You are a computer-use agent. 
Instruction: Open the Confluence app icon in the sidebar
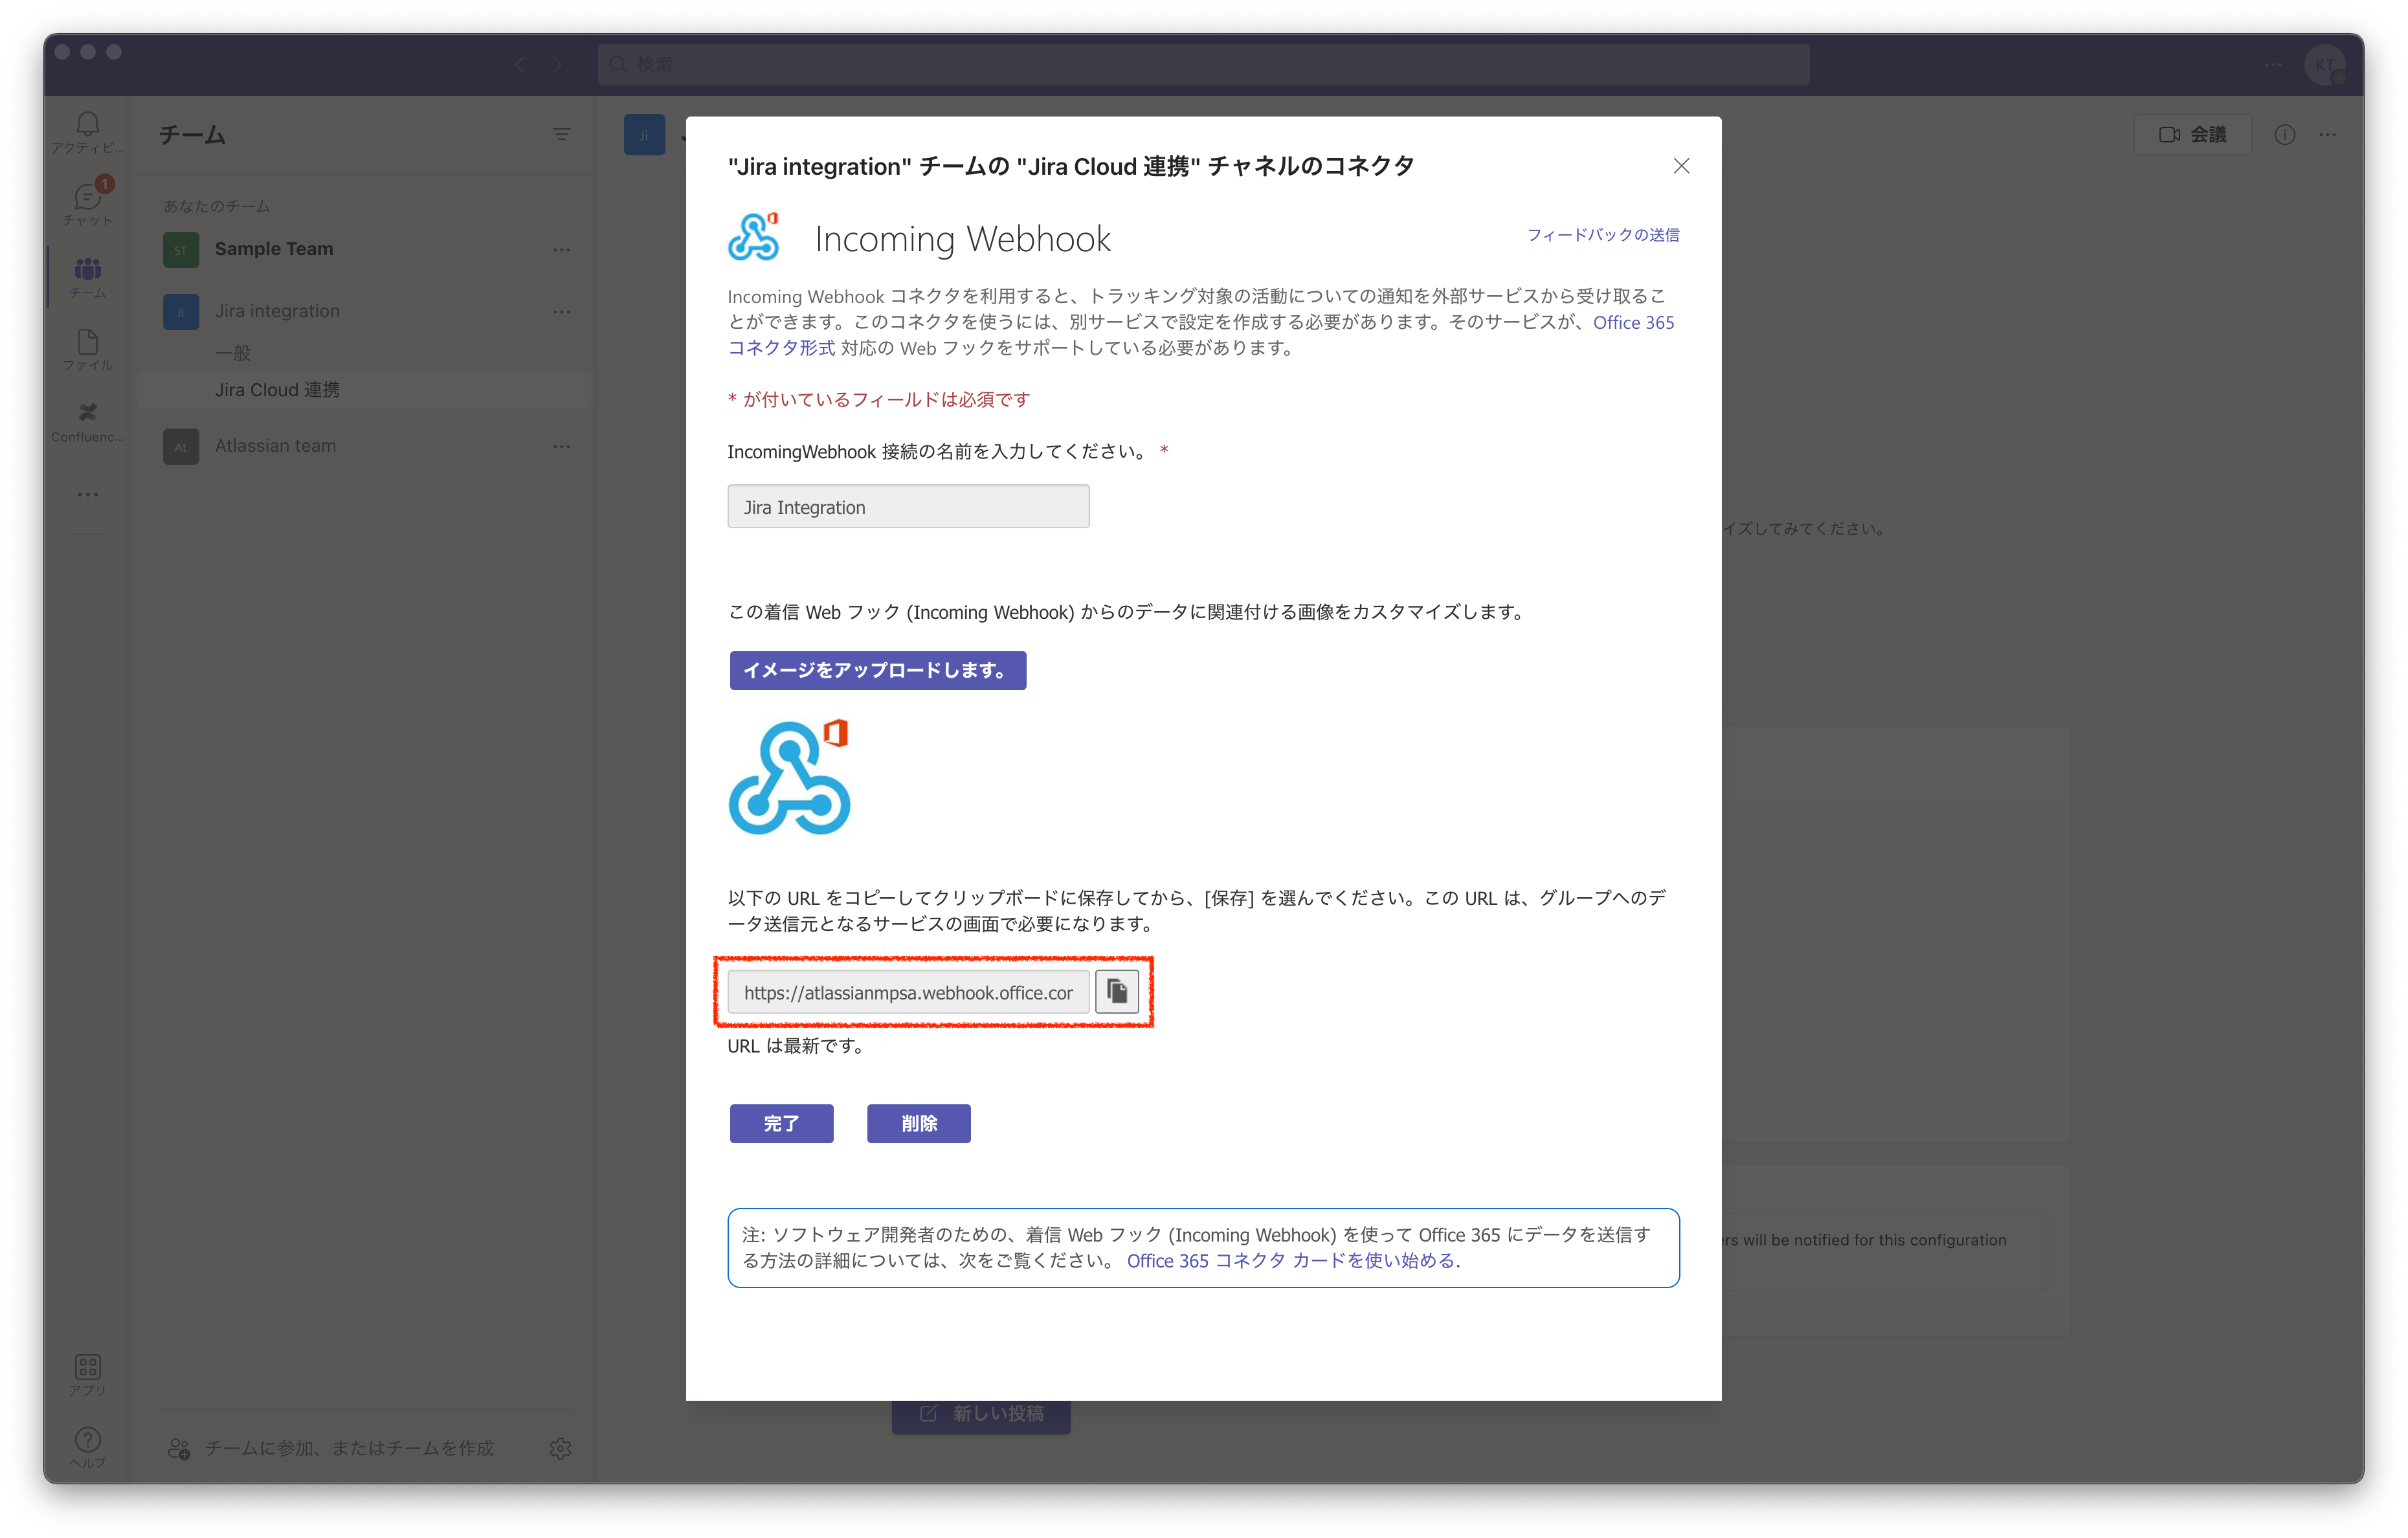[x=88, y=422]
